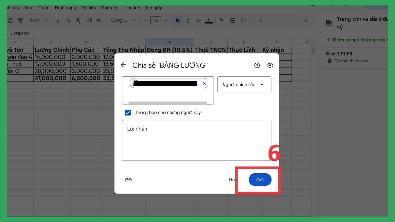Click the Print icon on the toolbar

(11, 20)
